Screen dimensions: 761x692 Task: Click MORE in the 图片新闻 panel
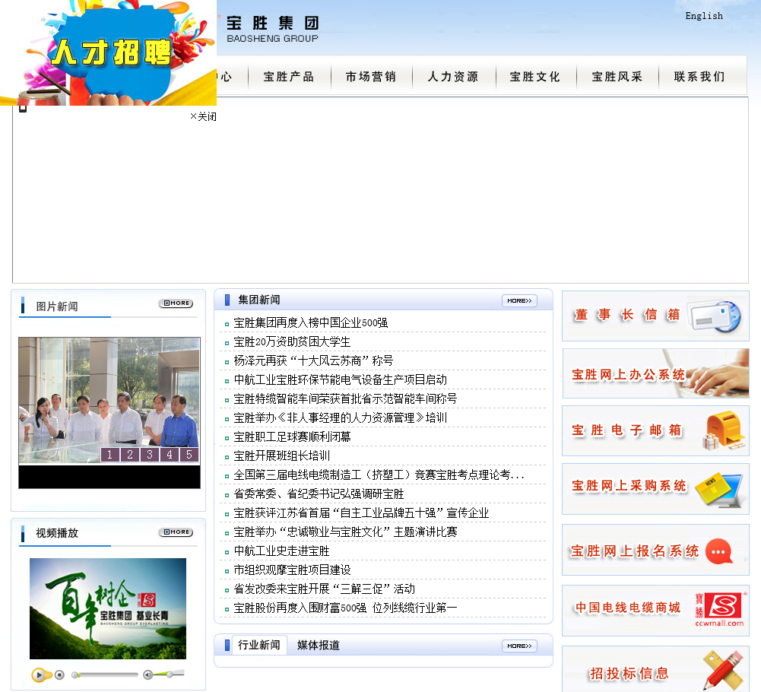(x=176, y=303)
